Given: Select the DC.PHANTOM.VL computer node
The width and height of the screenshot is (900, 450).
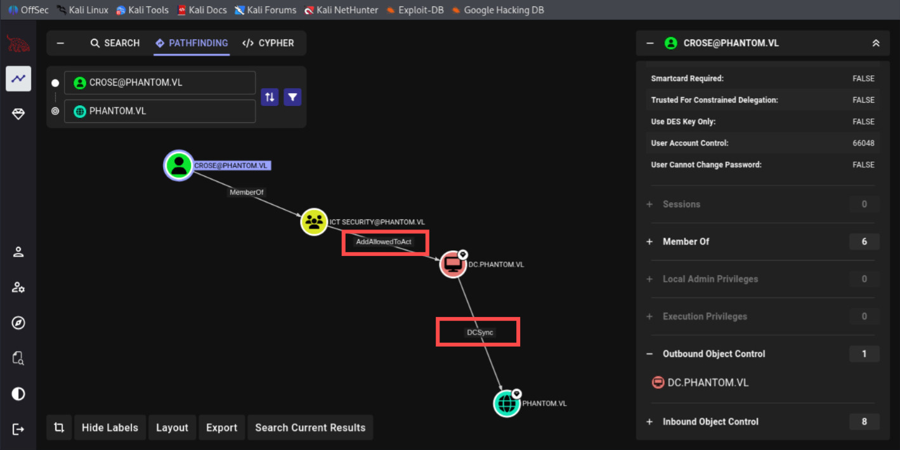Looking at the screenshot, I should coord(453,264).
